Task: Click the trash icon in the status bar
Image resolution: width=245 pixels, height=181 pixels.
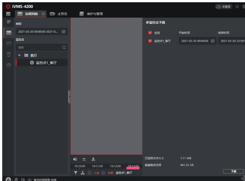Action: point(16,180)
